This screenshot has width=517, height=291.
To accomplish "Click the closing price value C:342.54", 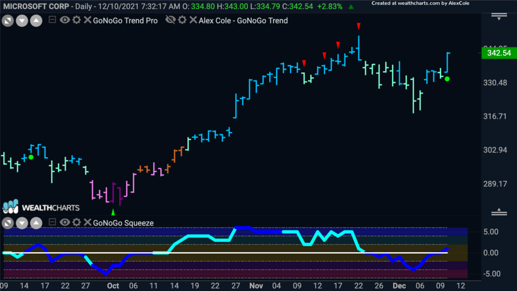I will click(x=297, y=6).
